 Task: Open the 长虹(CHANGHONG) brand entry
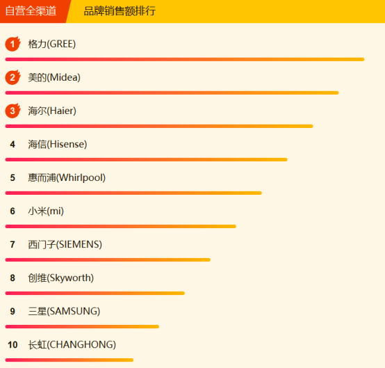point(72,345)
